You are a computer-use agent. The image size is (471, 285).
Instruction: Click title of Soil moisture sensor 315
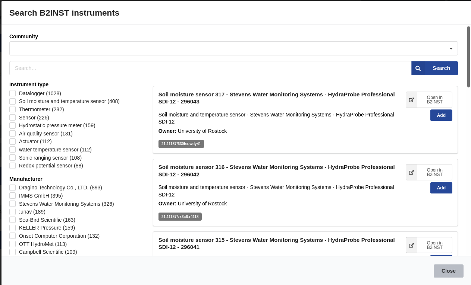coord(276,243)
